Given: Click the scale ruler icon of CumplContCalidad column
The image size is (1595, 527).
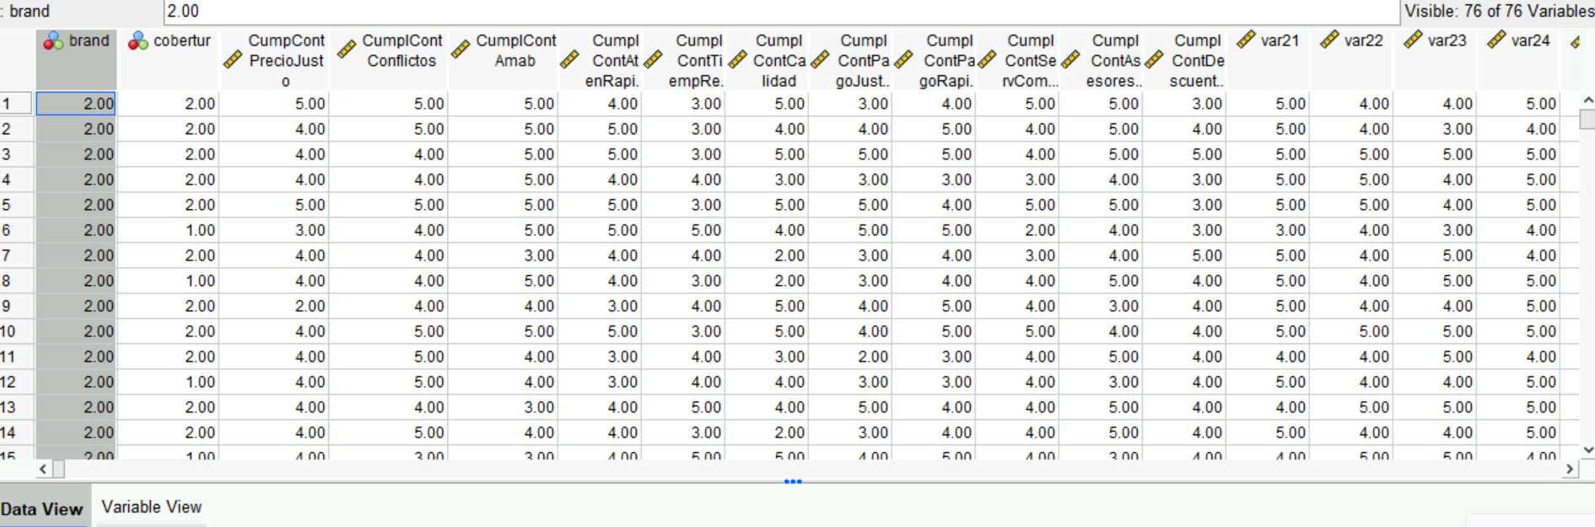Looking at the screenshot, I should pos(738,60).
